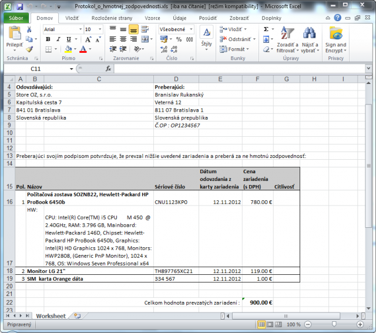
Task: Switch to Rozloženie strany tab
Action: [112, 18]
